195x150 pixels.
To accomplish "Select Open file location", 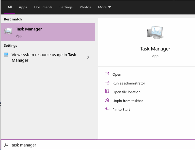I will pyautogui.click(x=126, y=92).
